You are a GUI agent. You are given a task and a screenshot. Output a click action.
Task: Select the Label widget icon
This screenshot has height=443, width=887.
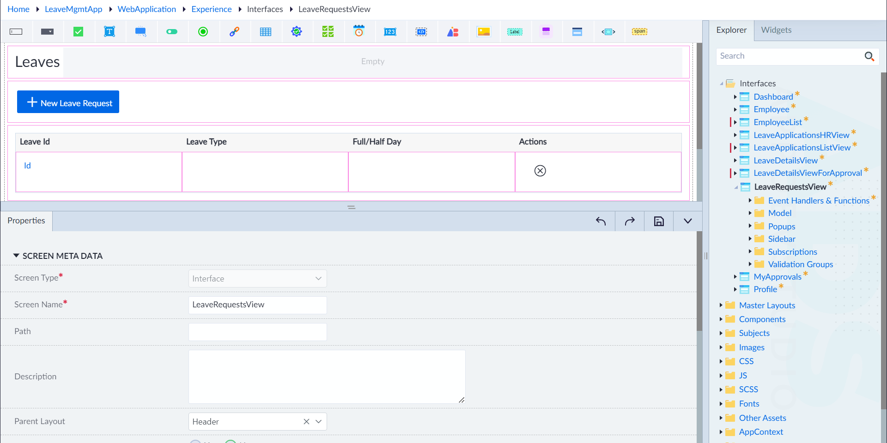click(515, 32)
